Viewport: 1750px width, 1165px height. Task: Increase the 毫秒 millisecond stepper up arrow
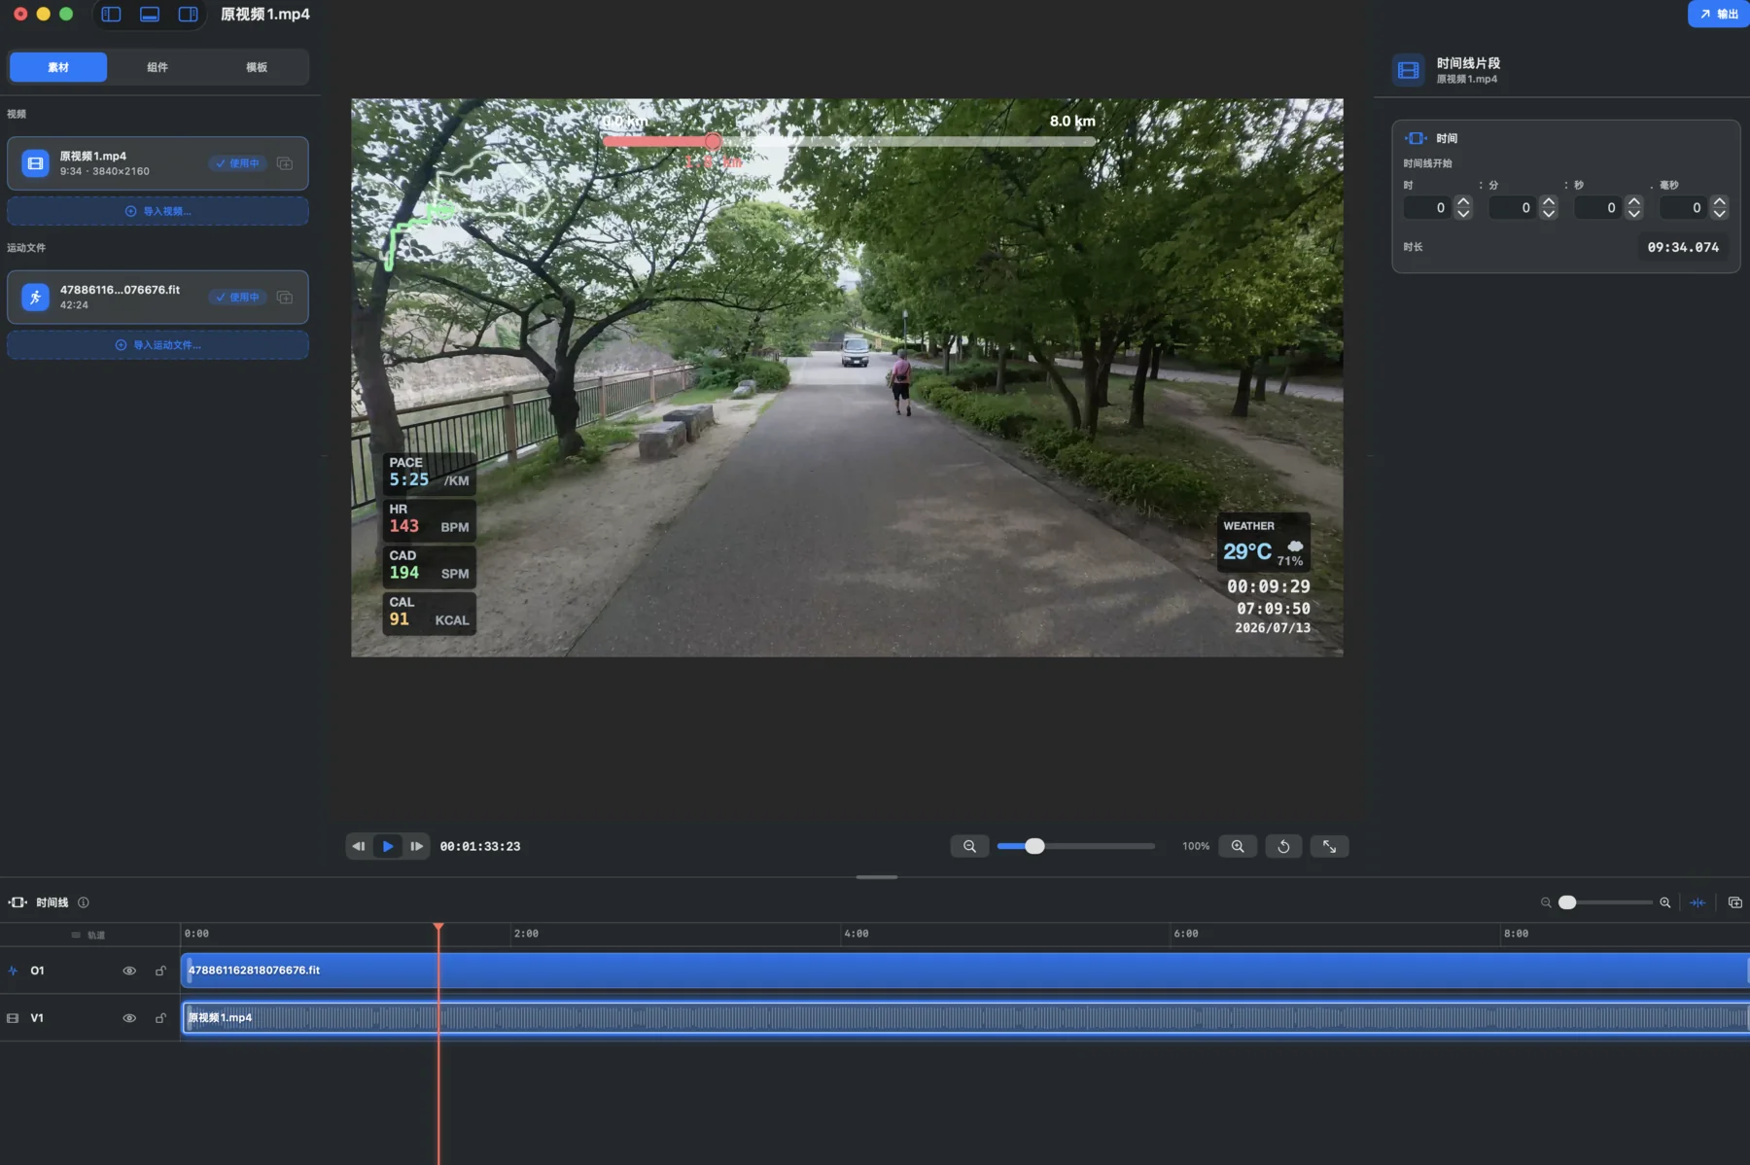(1720, 202)
